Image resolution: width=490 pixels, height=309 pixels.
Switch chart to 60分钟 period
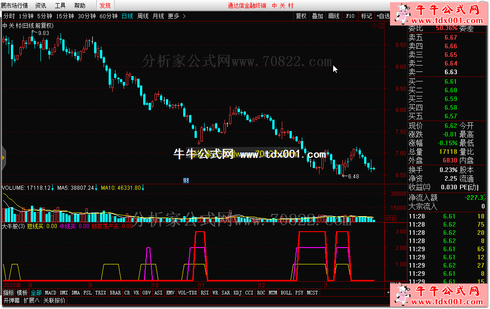(109, 16)
